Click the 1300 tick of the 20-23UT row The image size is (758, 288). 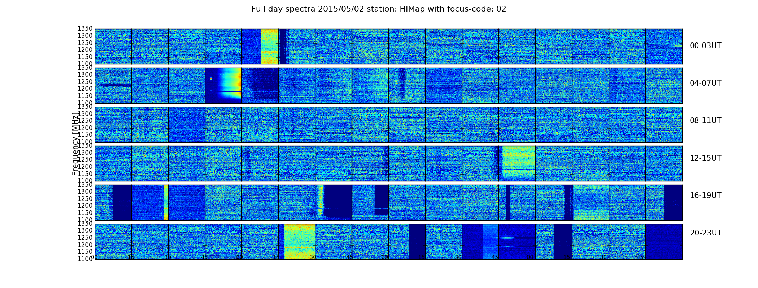(85, 231)
